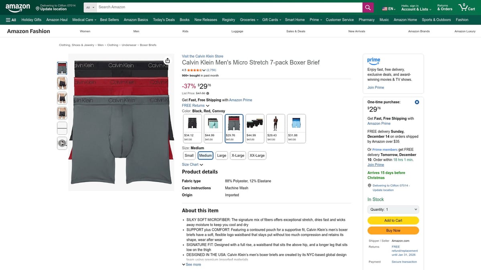Select the One-time purchase radio button

417,102
